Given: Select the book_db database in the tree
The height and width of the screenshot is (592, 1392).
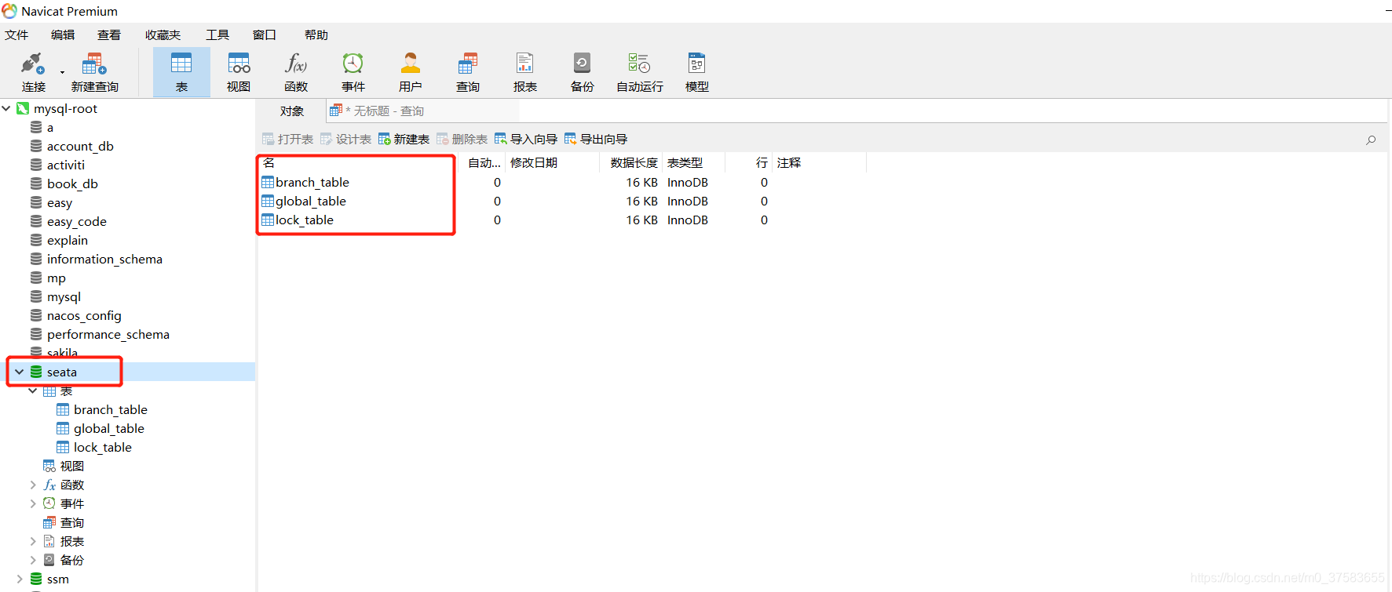Looking at the screenshot, I should coord(72,184).
